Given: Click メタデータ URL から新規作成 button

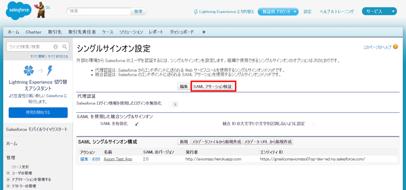Looking at the screenshot, I should 268,142.
